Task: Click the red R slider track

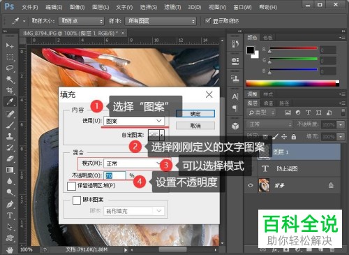Action: (293, 48)
